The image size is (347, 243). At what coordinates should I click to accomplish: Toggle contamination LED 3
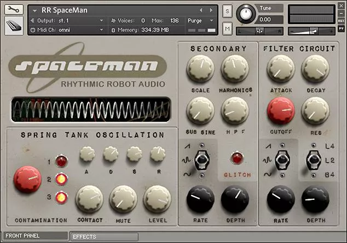click(61, 197)
